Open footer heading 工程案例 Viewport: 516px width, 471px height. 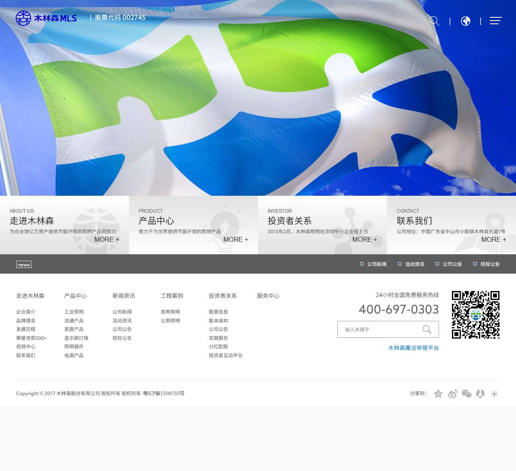[172, 296]
